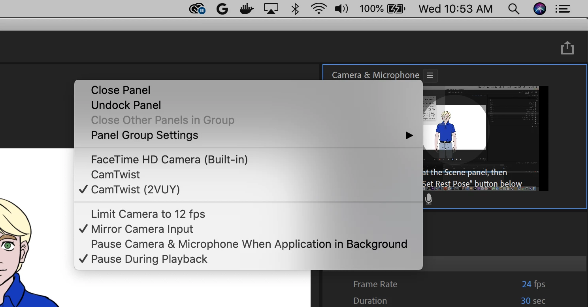Toggle the microphone input icon

429,199
